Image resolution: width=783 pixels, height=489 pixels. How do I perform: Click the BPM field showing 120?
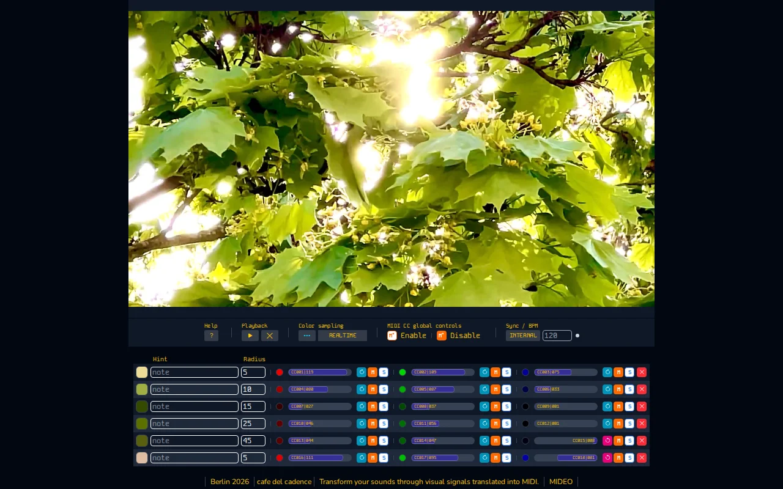pyautogui.click(x=557, y=336)
